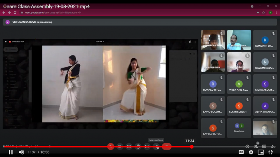Click the raise hand button in Meet toolbar
280x157 pixels.
pos(138,147)
